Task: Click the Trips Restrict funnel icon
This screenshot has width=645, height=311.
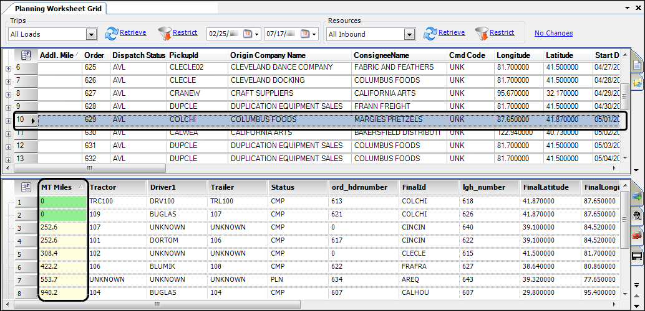Action: tap(165, 33)
